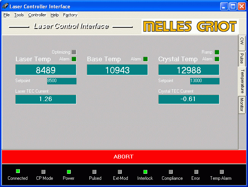Click the title bar application icon

(5, 6)
